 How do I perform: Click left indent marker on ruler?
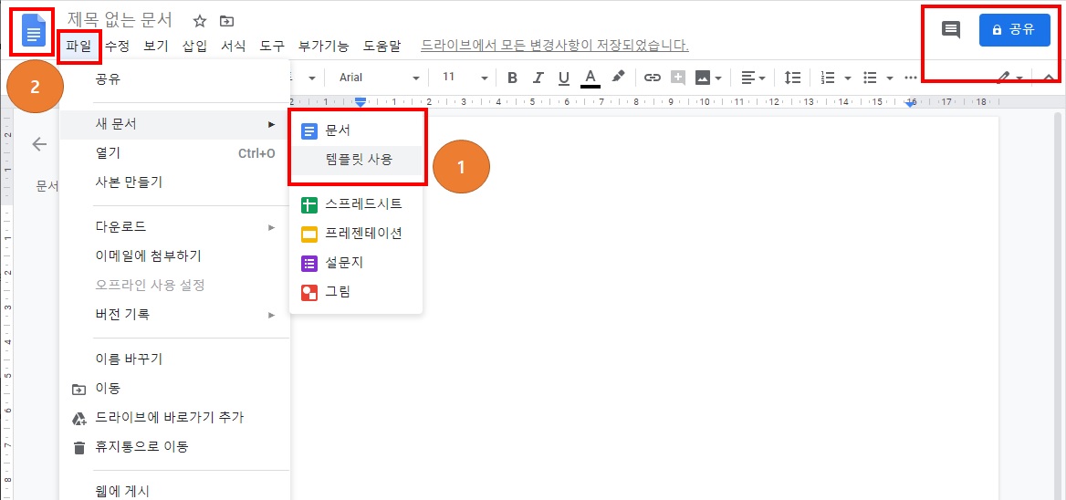point(361,102)
